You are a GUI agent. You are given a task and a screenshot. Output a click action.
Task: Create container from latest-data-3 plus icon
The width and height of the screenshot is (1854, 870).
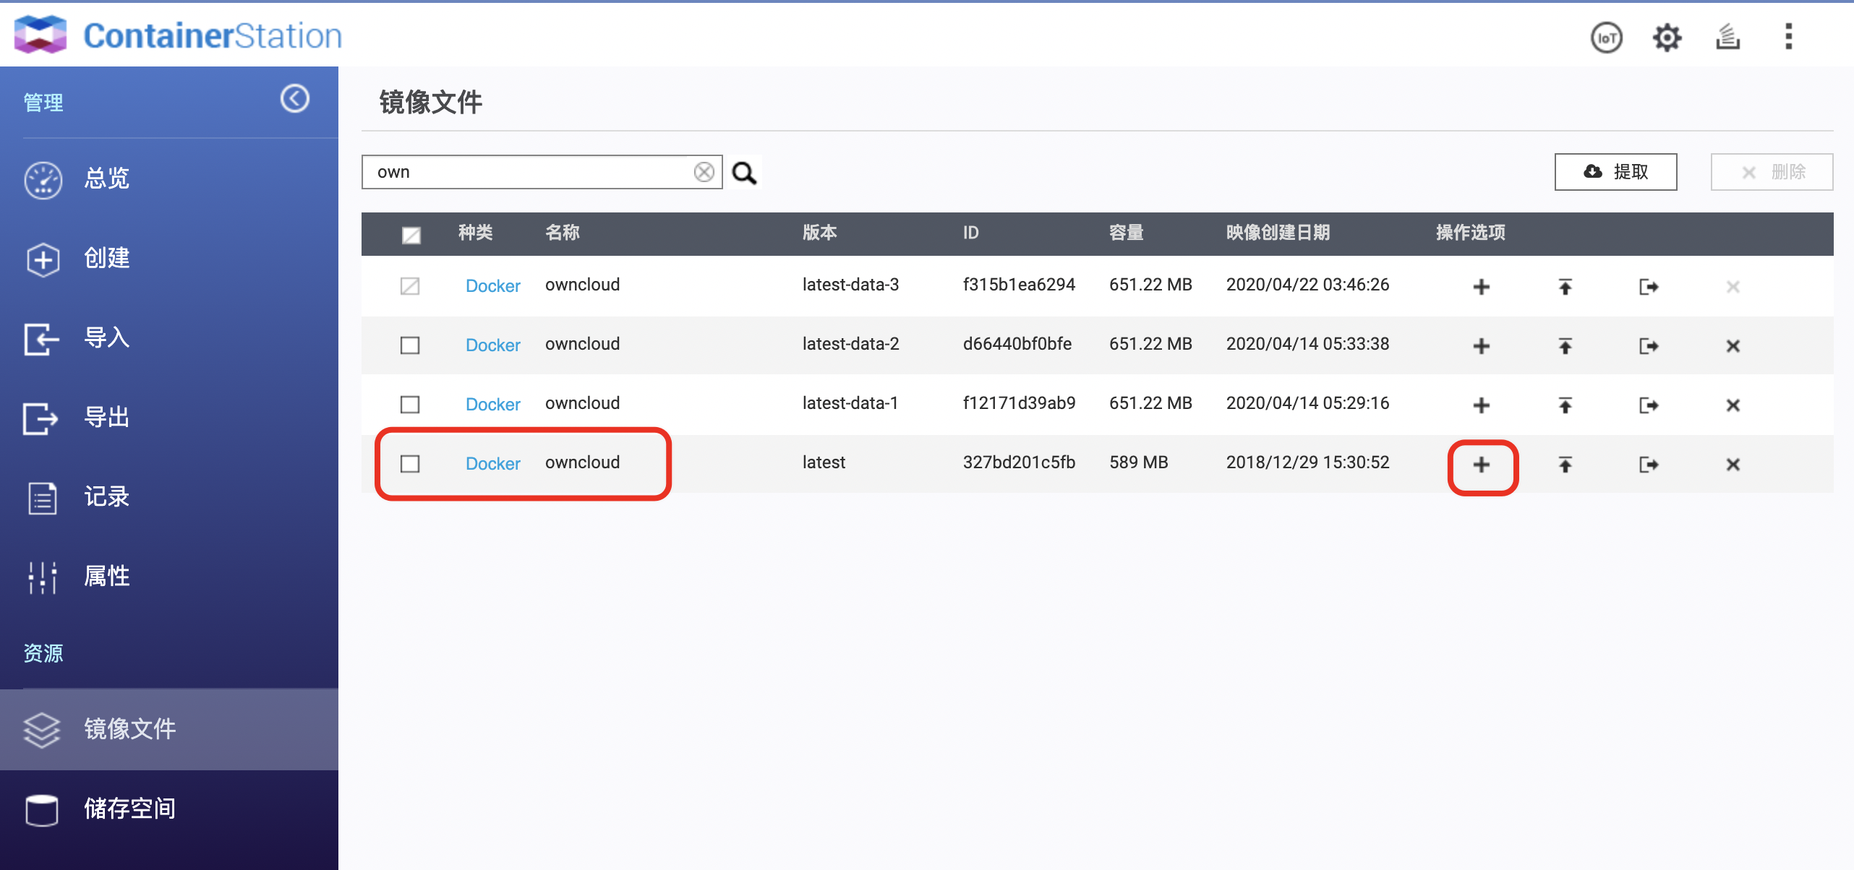click(x=1481, y=287)
